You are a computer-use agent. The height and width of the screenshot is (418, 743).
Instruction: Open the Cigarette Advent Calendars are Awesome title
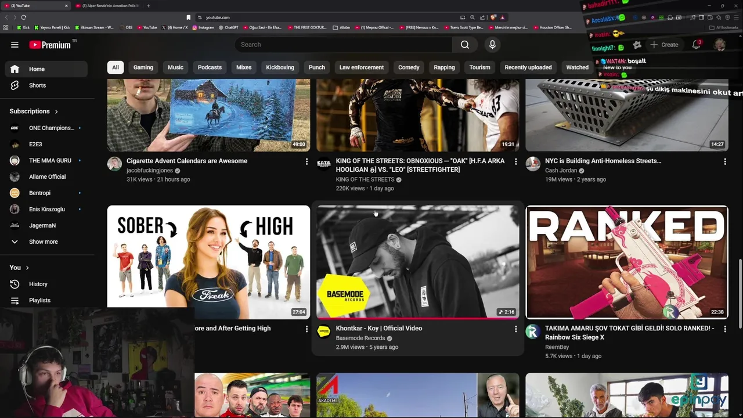(187, 161)
